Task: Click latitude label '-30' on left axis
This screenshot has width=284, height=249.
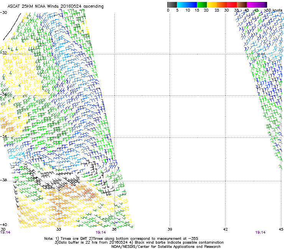Action: tap(3, 13)
